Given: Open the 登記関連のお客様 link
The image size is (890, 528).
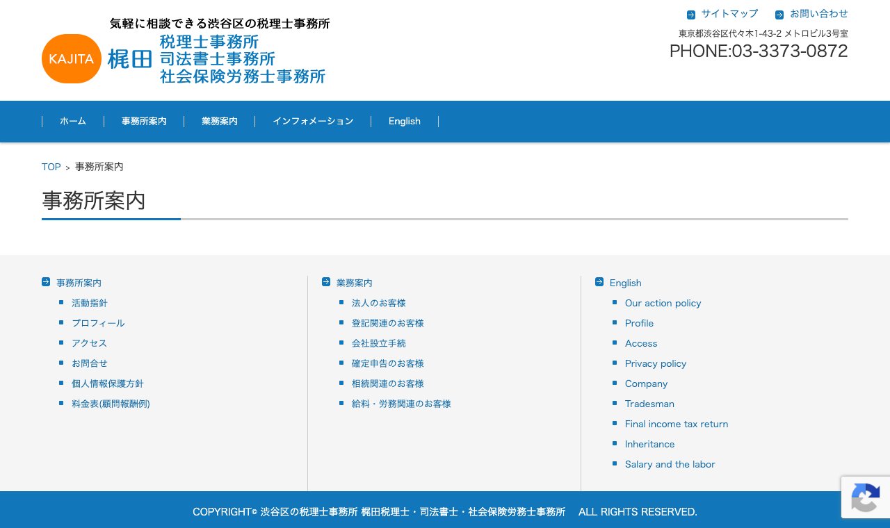Looking at the screenshot, I should 388,323.
